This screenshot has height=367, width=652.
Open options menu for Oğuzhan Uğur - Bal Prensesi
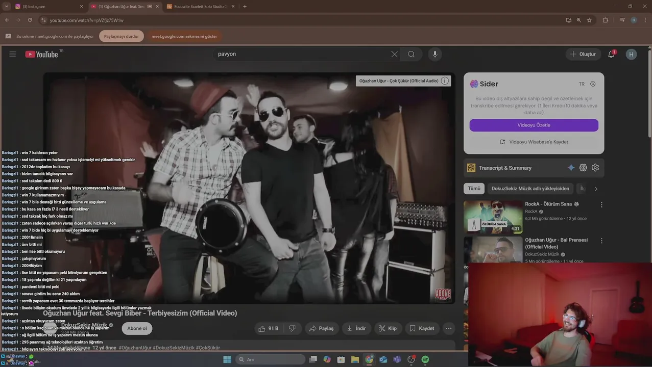click(x=601, y=241)
